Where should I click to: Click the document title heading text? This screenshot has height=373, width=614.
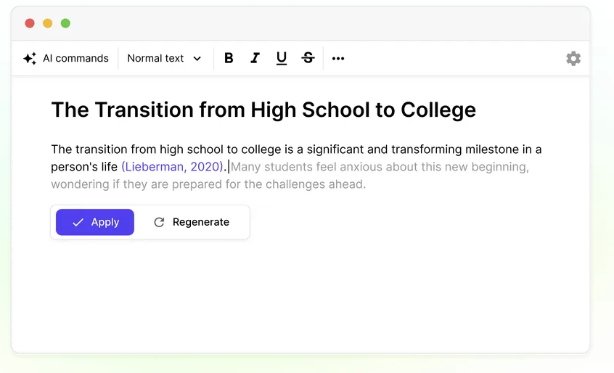263,110
